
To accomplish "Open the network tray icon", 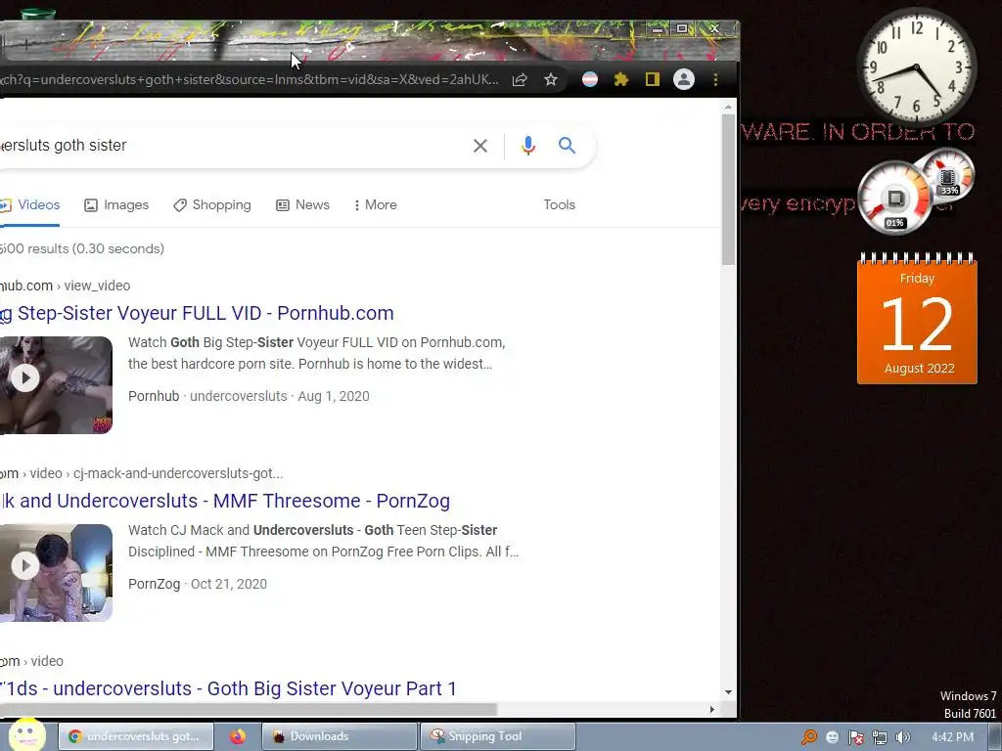I will pyautogui.click(x=880, y=737).
